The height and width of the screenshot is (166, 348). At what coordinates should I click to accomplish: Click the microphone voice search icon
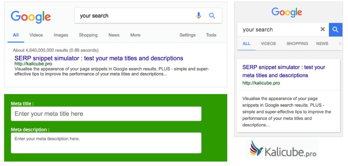[199, 16]
